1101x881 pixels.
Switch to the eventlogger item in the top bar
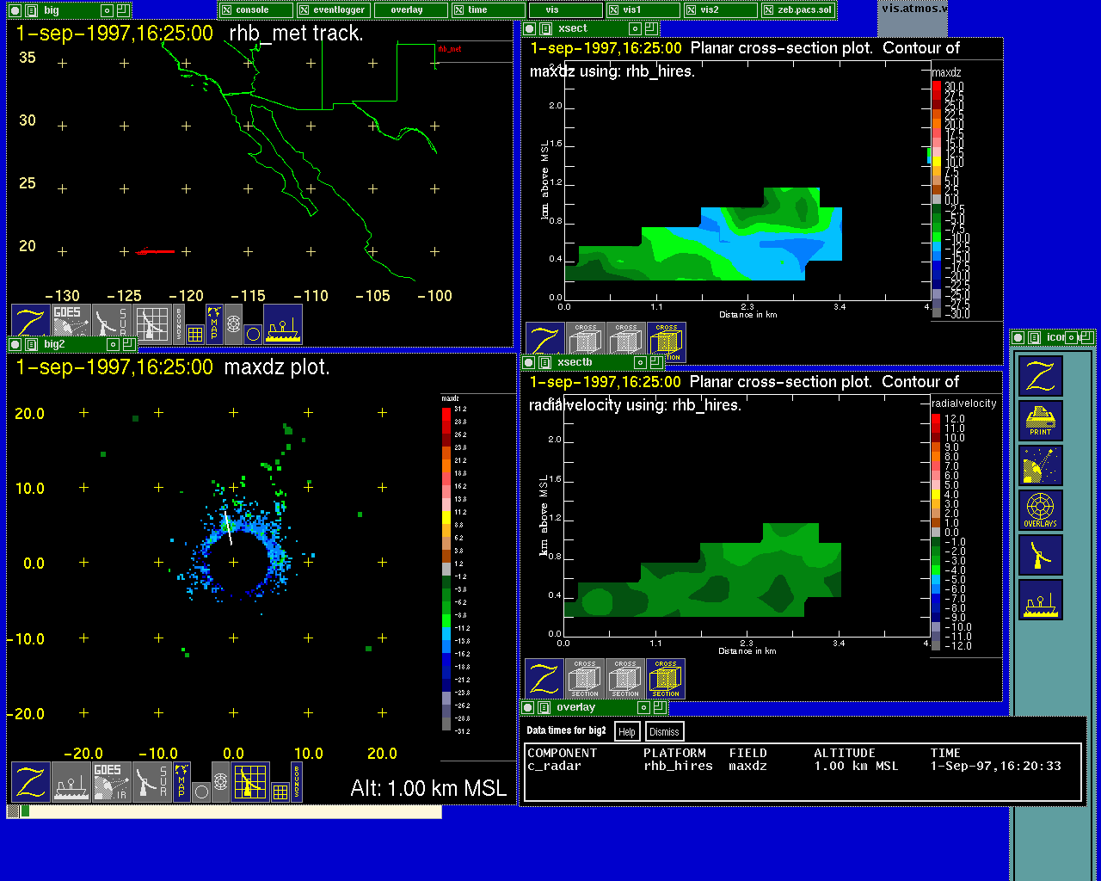click(332, 10)
